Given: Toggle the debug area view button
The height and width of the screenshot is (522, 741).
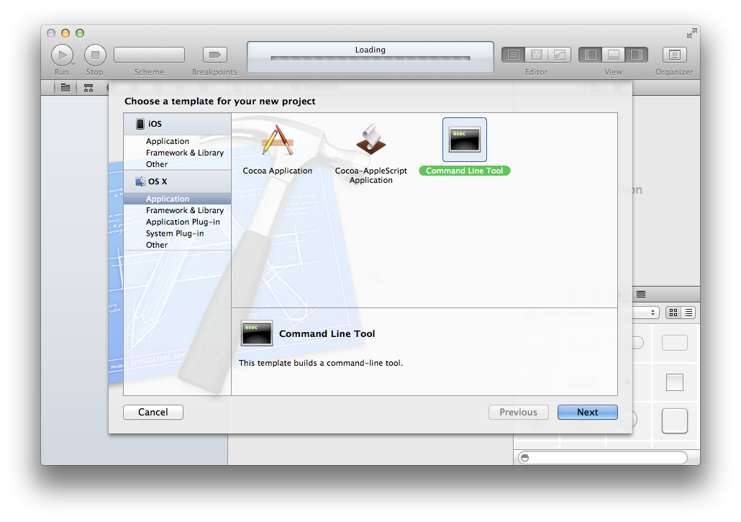Looking at the screenshot, I should (614, 55).
